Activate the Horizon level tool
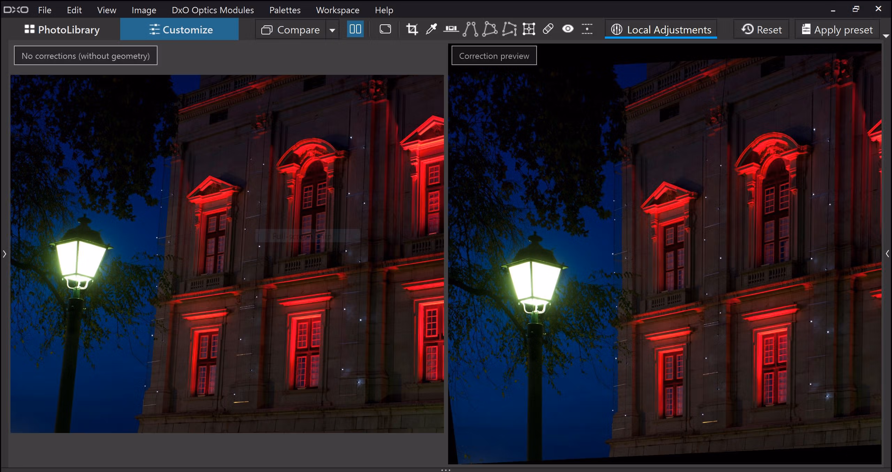Screen dimensions: 892x472 (451, 29)
